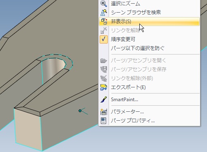This screenshot has height=152, width=207.
Task: Choose 非表示(S) to hide the part
Action: [x=149, y=22]
